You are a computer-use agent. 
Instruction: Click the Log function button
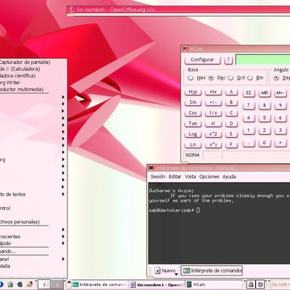[x=193, y=134]
